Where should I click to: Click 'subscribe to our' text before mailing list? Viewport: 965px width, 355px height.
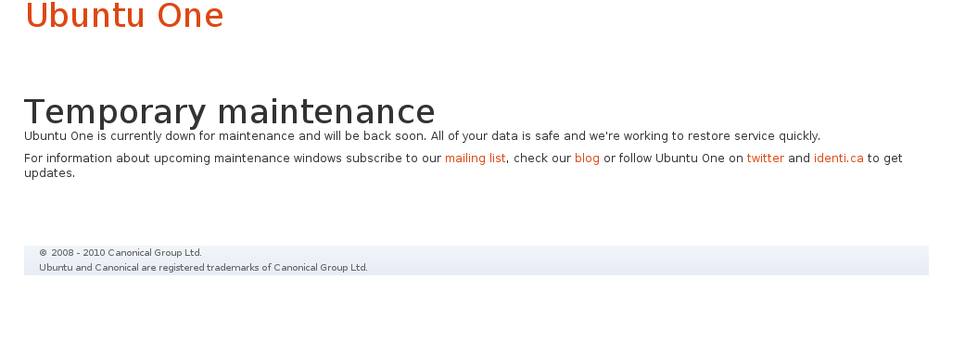click(393, 158)
